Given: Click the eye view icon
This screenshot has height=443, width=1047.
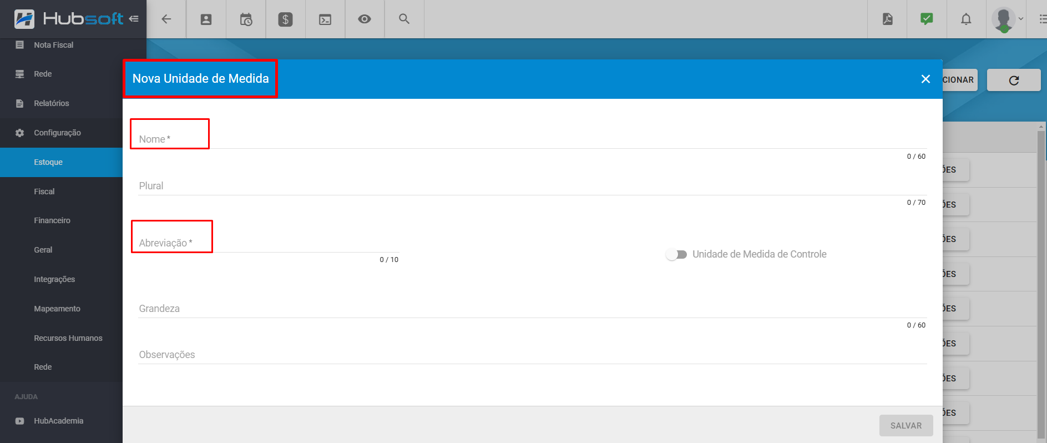Looking at the screenshot, I should pyautogui.click(x=365, y=19).
